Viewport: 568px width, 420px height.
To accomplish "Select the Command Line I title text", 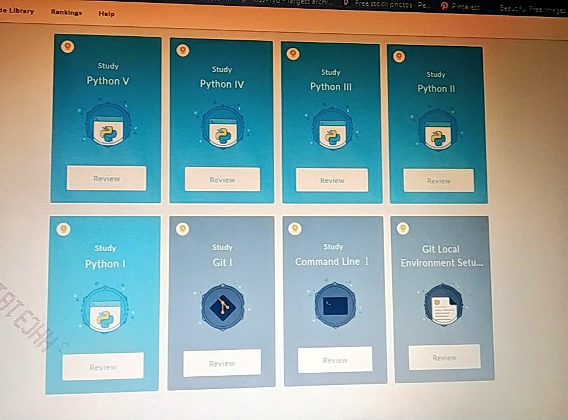I will click(332, 261).
